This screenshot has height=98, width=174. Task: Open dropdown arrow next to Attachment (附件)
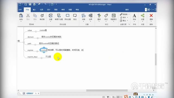(128, 17)
